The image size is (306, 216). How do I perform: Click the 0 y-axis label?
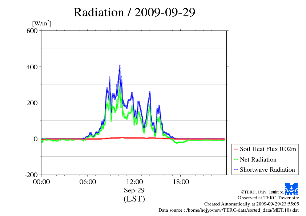tap(36, 139)
